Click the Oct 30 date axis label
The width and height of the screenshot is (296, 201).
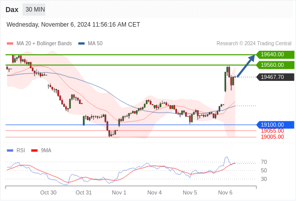48,192
